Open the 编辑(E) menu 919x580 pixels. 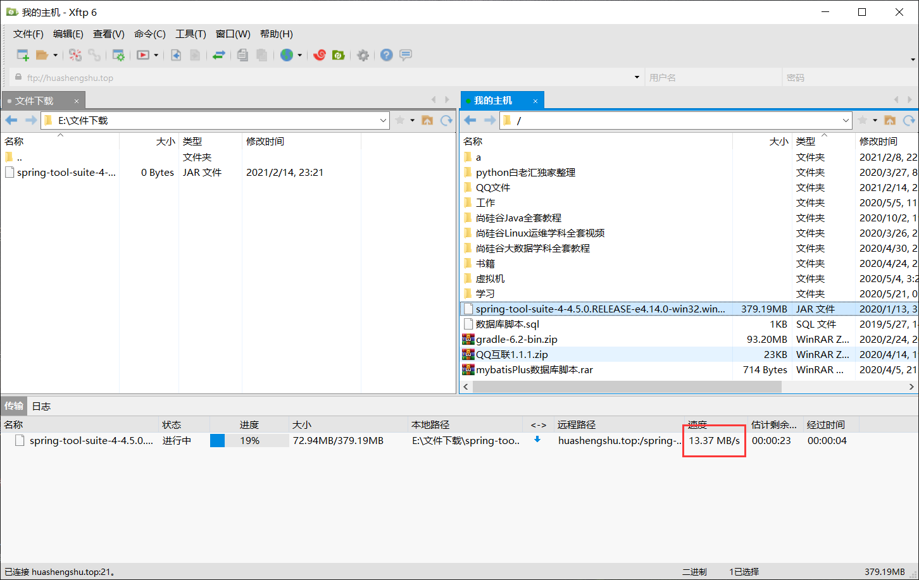pos(68,34)
